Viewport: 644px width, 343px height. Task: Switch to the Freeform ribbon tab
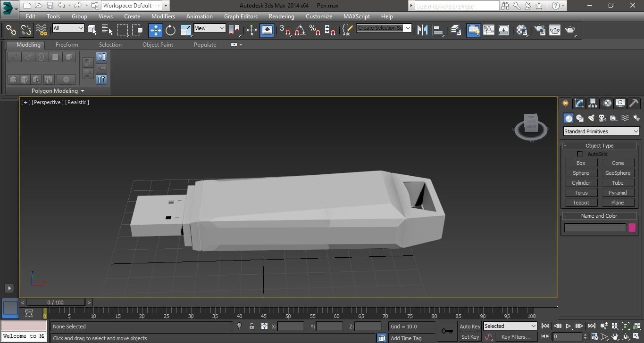click(x=67, y=45)
